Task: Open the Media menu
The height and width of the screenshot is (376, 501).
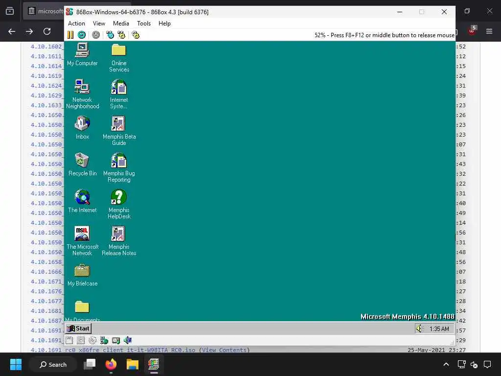Action: point(121,23)
